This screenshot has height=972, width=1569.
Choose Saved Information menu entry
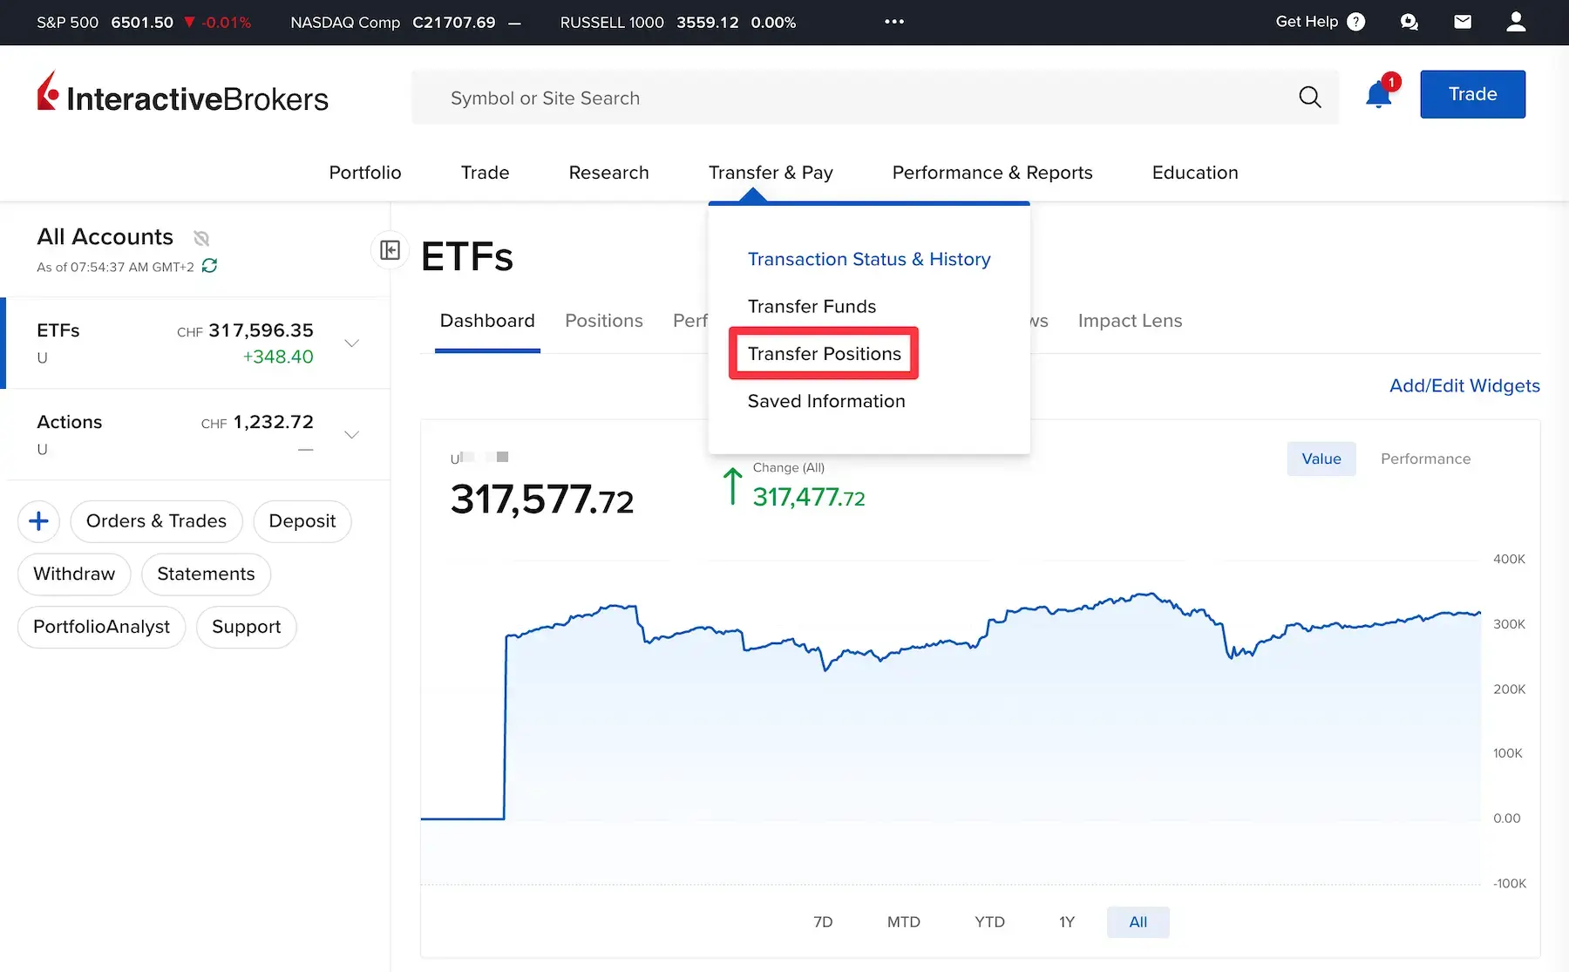(x=826, y=401)
